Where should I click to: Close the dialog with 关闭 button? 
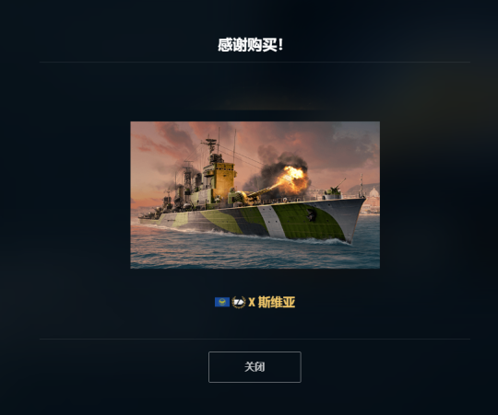coord(255,367)
